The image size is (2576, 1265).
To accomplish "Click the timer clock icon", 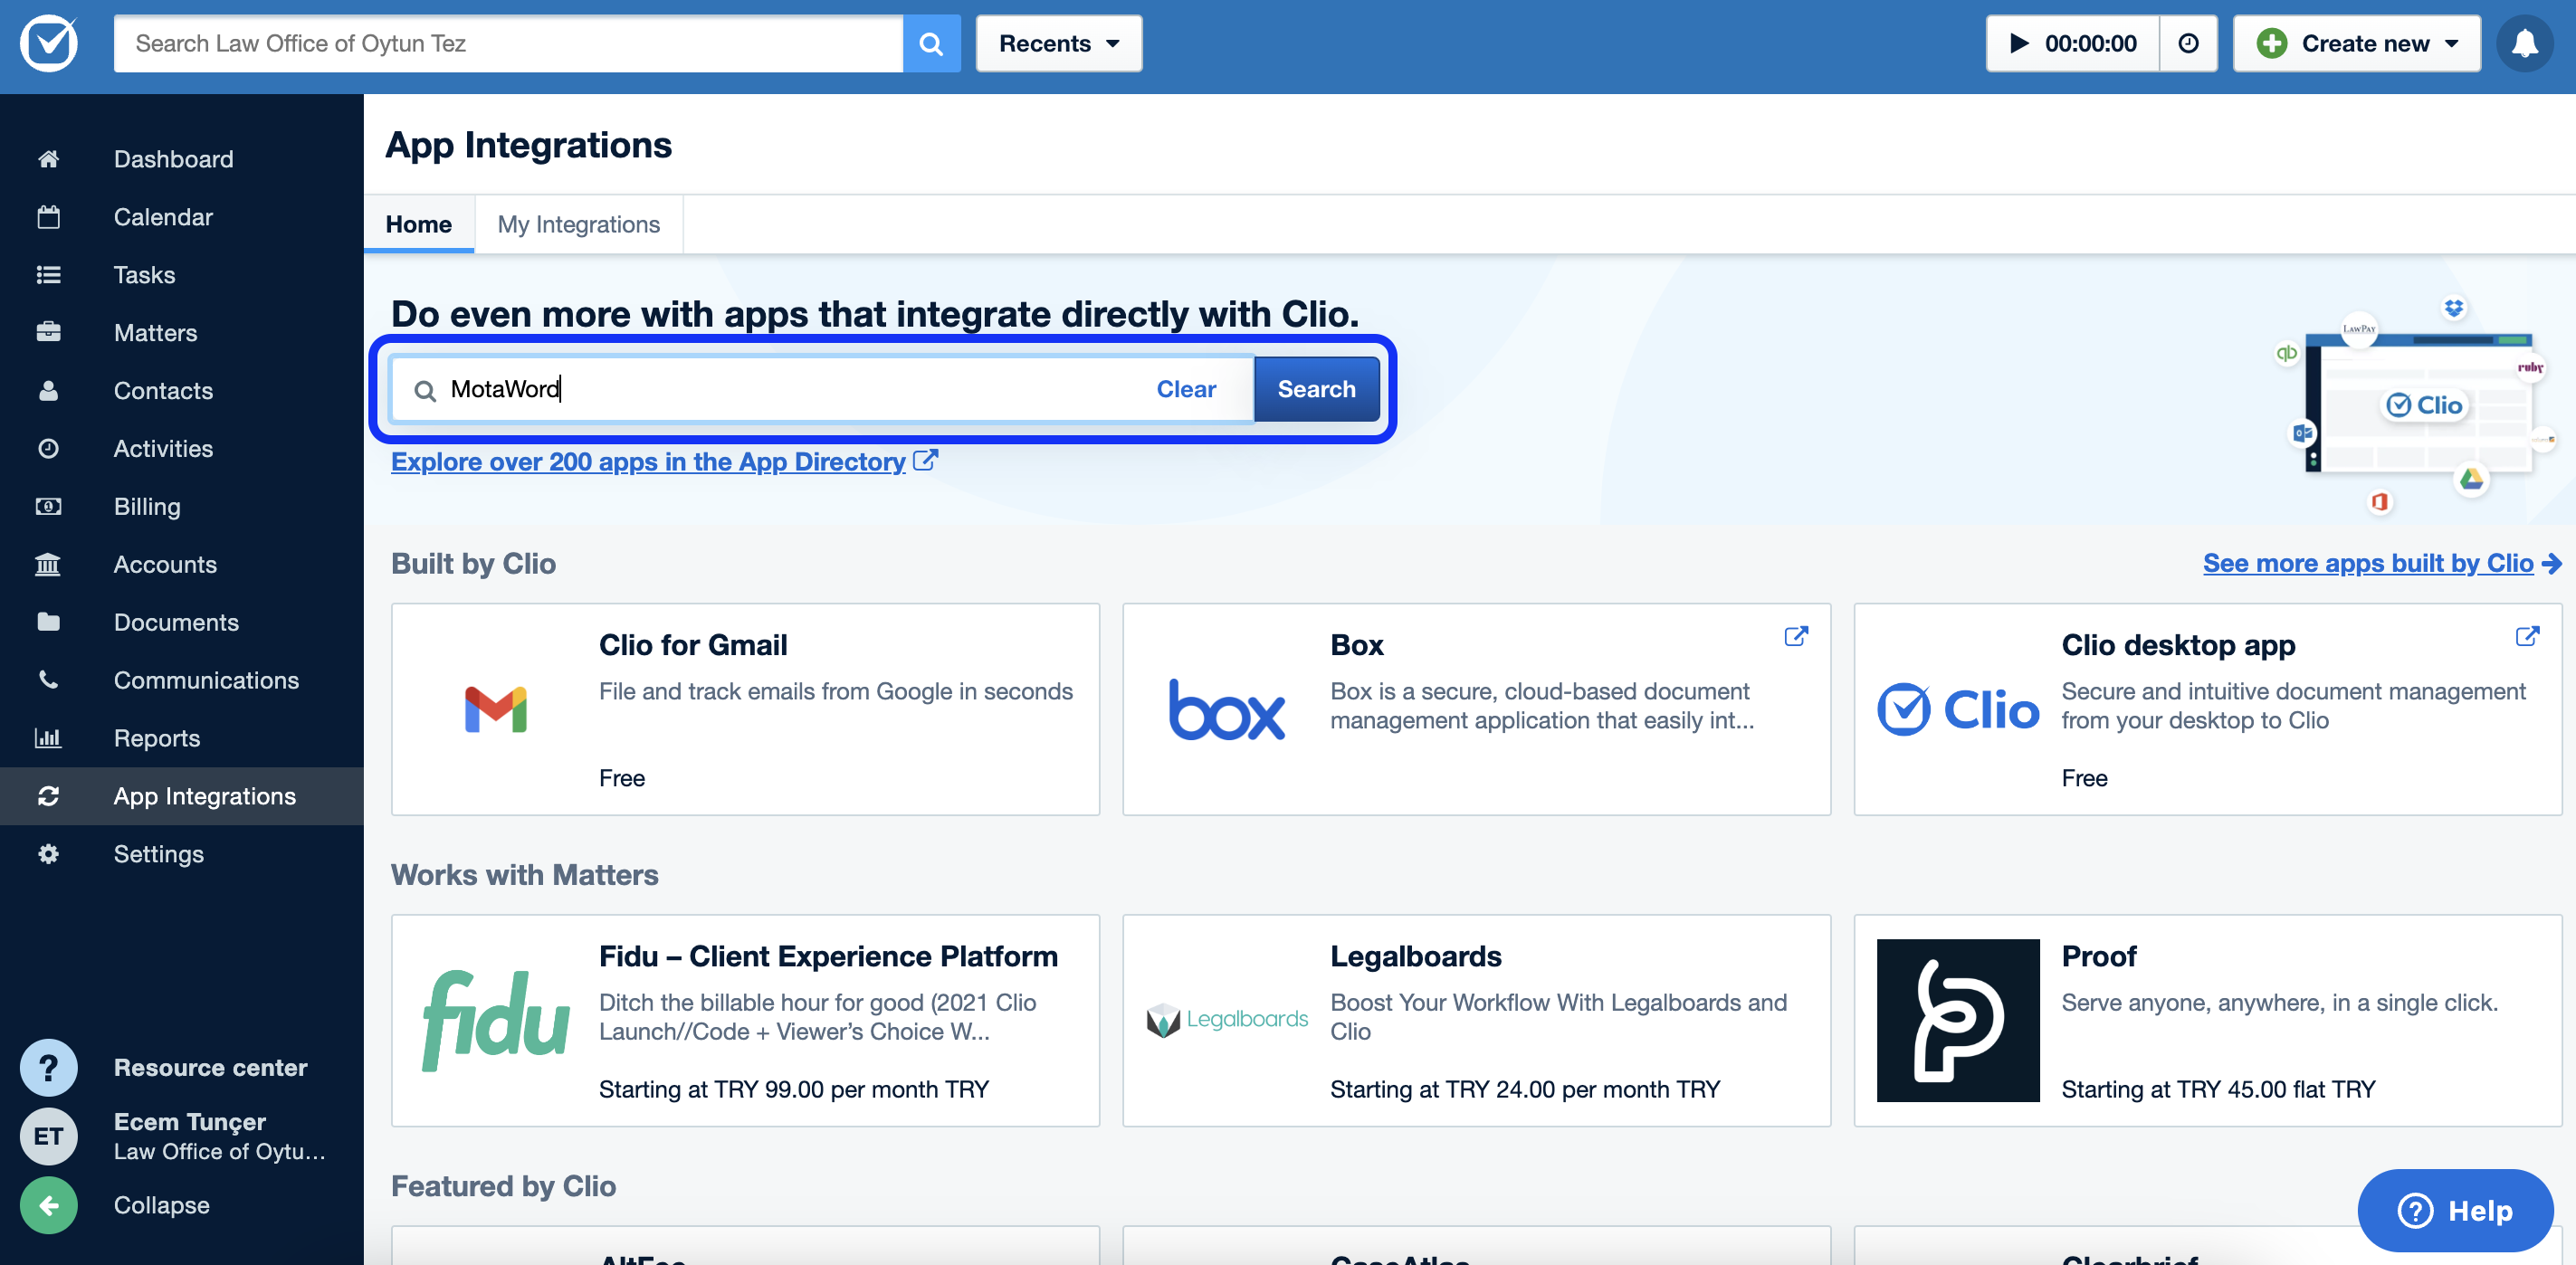I will coord(2188,43).
